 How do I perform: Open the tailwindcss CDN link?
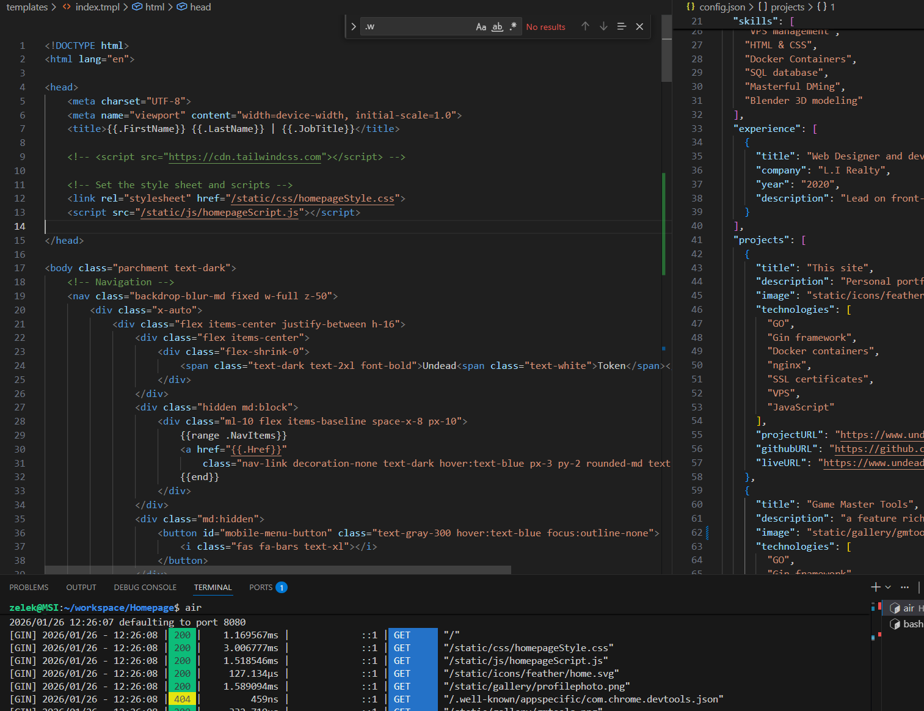[x=245, y=157]
